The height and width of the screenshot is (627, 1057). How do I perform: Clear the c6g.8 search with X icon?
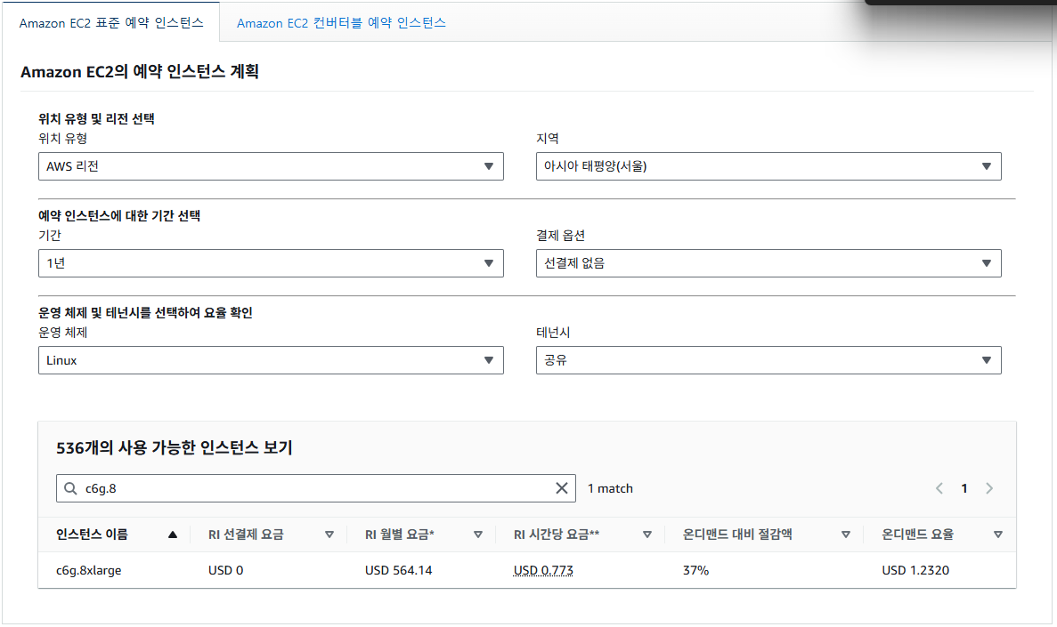(x=562, y=488)
